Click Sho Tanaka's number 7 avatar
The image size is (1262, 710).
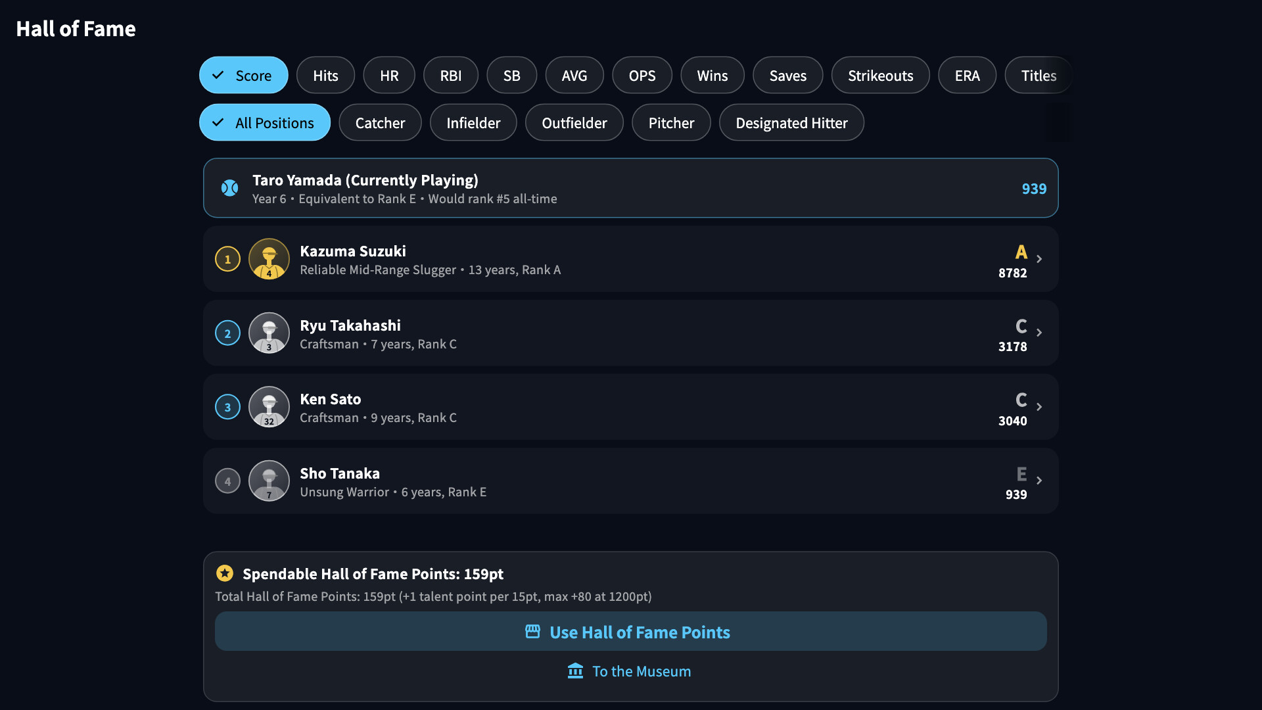[269, 481]
